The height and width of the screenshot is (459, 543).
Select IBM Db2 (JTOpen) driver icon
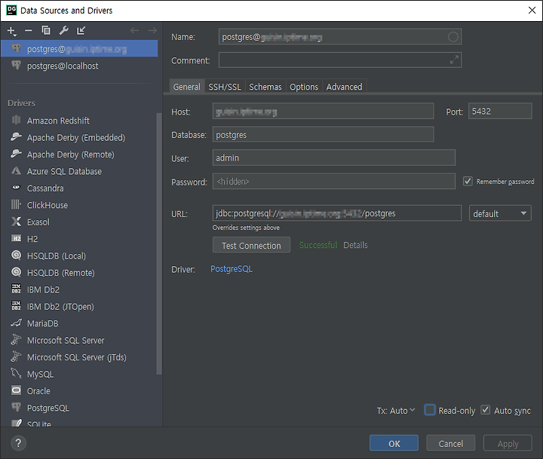[16, 306]
